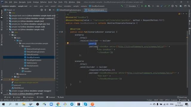Open Chrome from the taskbar
This screenshot has width=191, height=107.
(x=58, y=104)
